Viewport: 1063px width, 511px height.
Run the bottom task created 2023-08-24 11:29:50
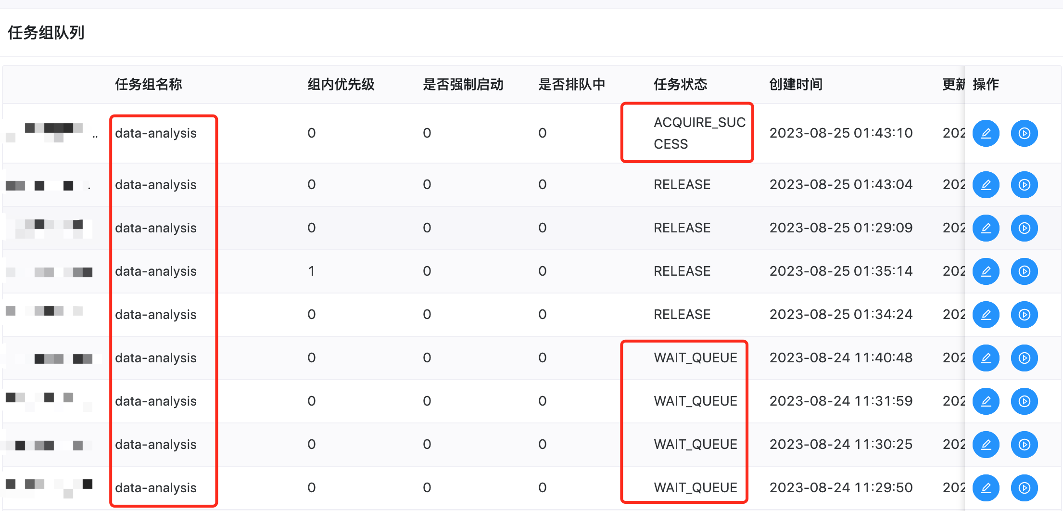pos(1024,488)
